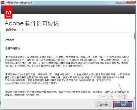
Task: Click the Adobe logo in the header
Action: tap(8, 12)
